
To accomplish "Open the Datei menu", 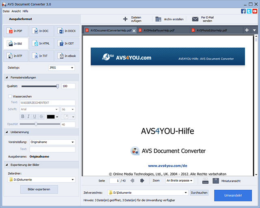I will (x=6, y=11).
